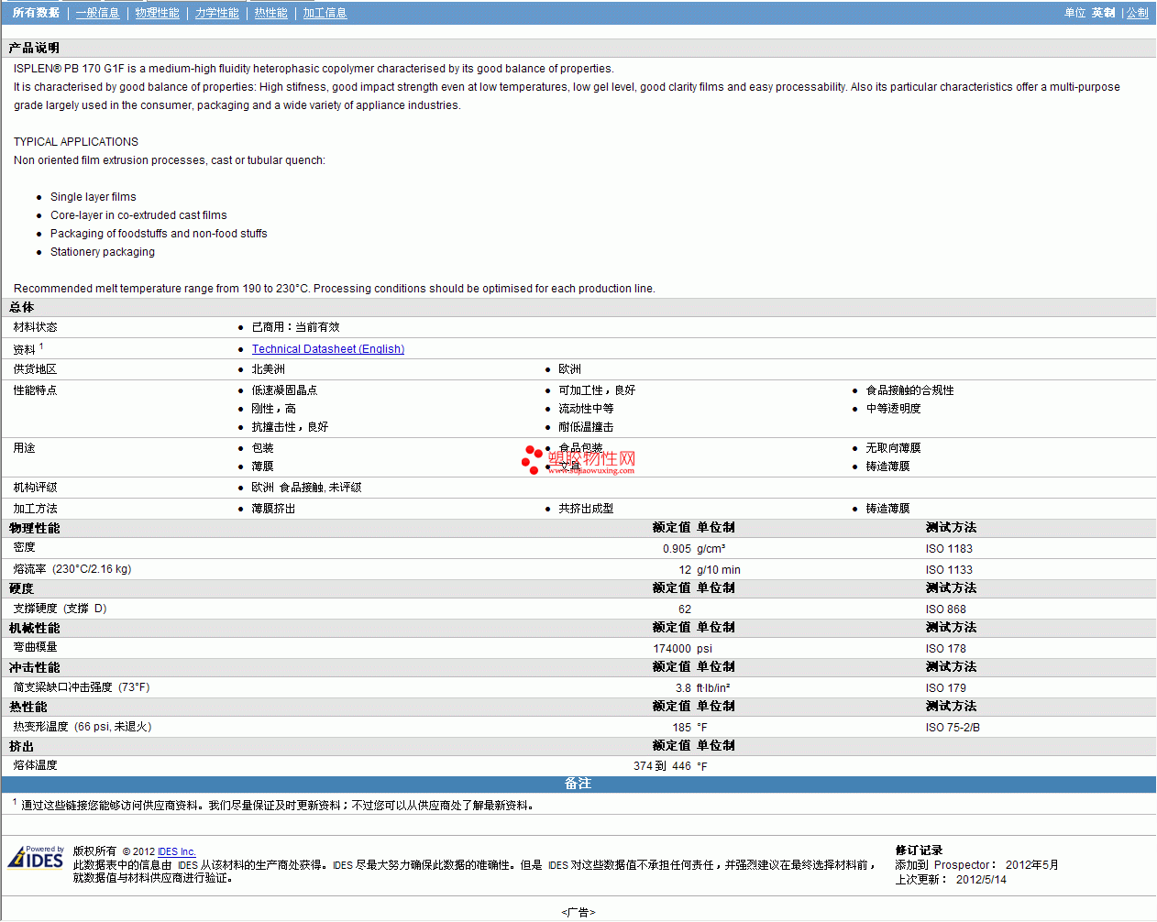Click the 中等透明度 feature

[893, 409]
